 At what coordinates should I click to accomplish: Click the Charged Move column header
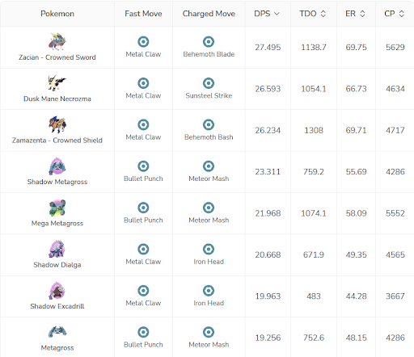click(209, 14)
